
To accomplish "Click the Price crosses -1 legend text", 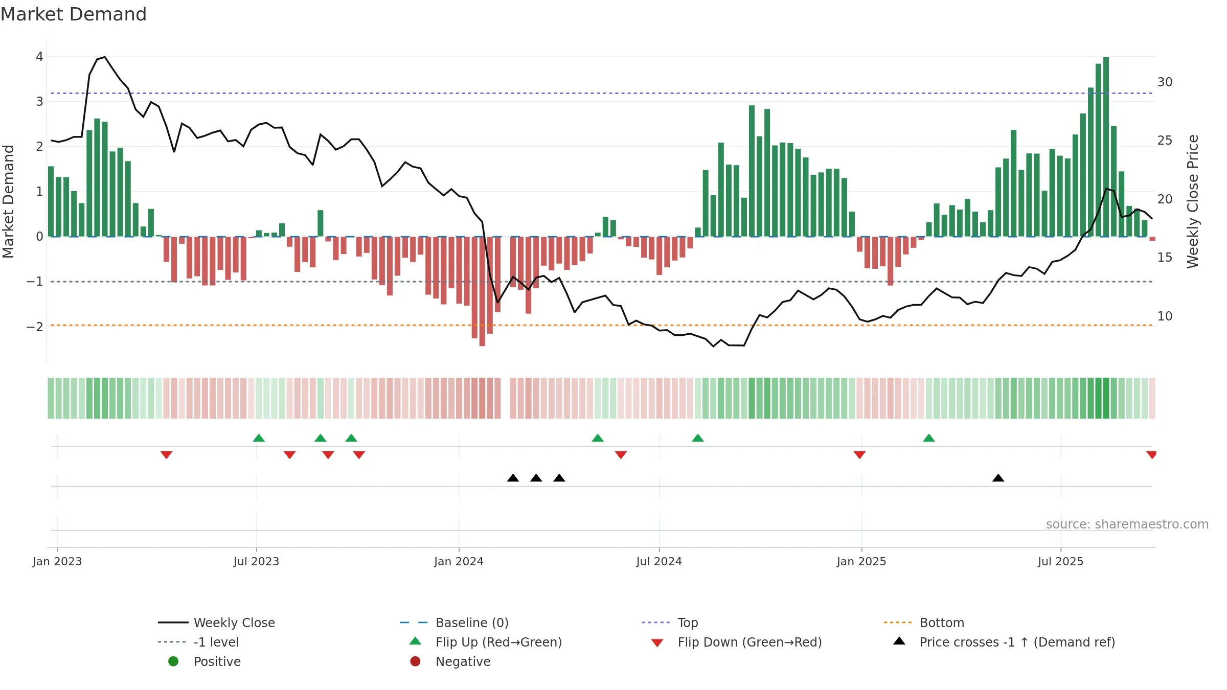I will (x=1017, y=642).
